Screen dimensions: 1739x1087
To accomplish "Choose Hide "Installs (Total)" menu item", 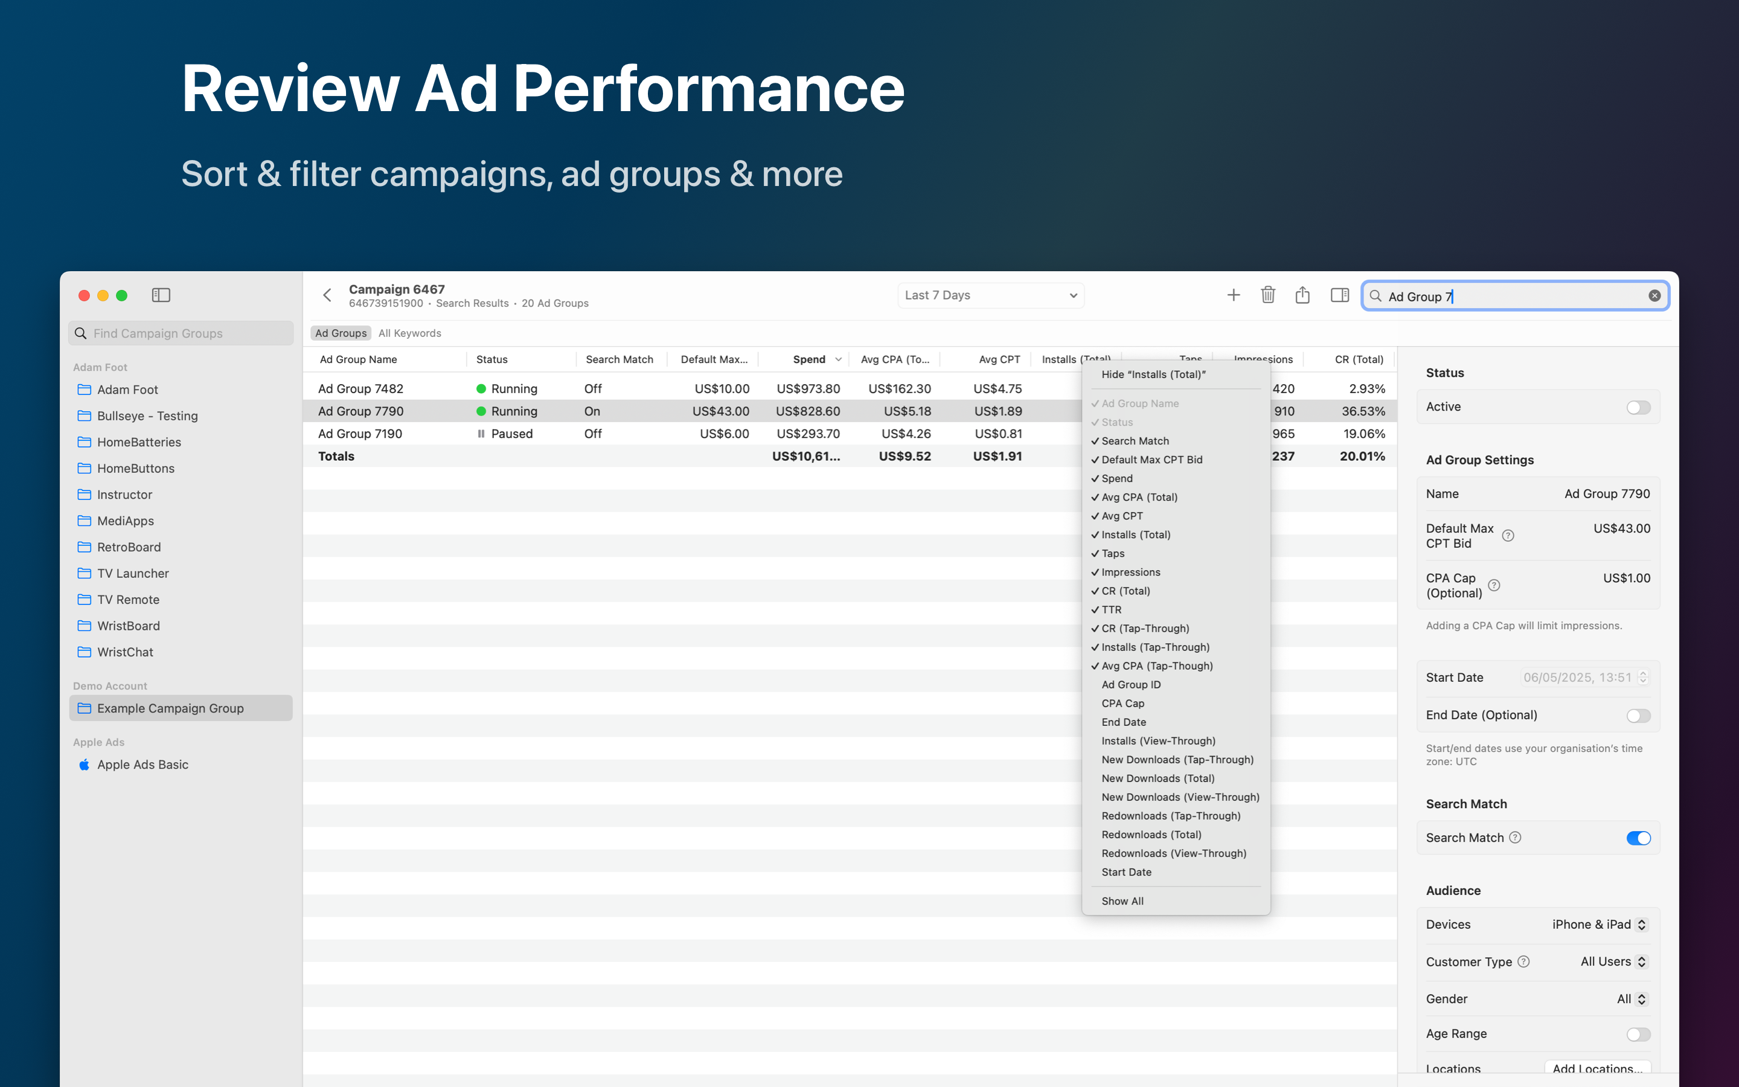I will click(1176, 374).
